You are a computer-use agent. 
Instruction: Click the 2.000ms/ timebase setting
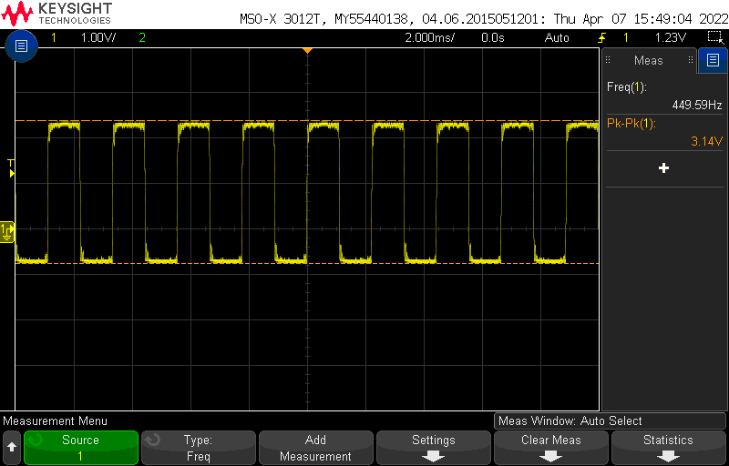point(432,38)
